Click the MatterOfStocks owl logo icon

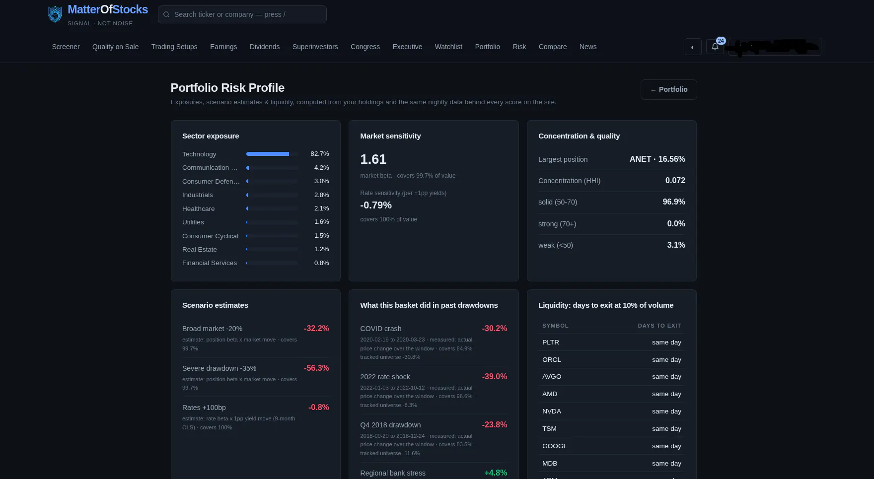point(55,14)
